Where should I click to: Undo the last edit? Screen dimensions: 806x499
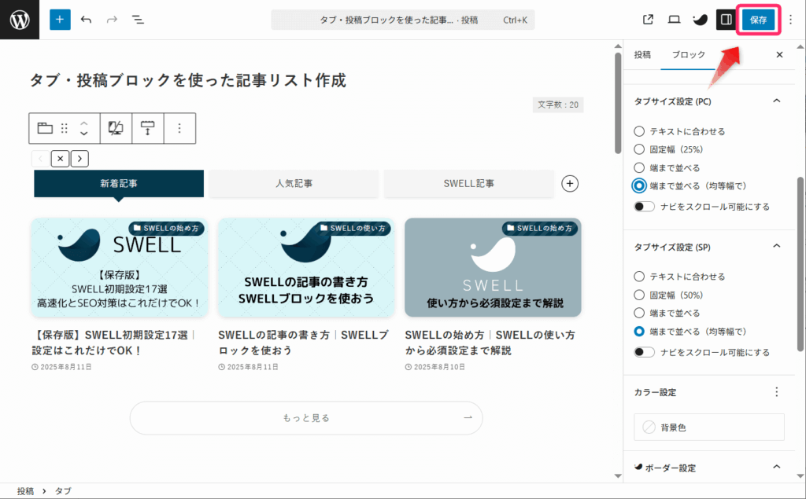tap(86, 20)
